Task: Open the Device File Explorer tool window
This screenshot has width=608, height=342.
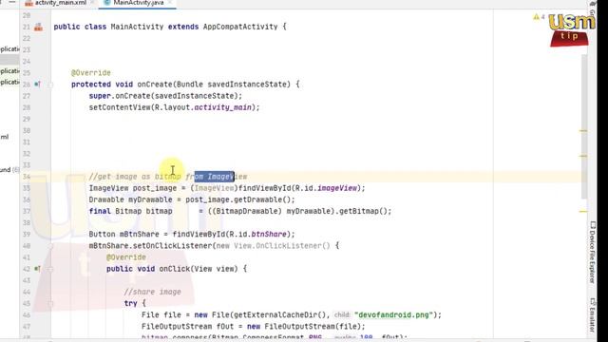Action: pyautogui.click(x=593, y=252)
